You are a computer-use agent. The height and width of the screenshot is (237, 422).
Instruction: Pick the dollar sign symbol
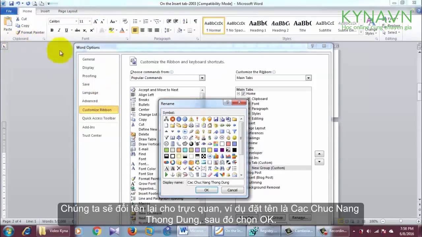click(x=197, y=144)
